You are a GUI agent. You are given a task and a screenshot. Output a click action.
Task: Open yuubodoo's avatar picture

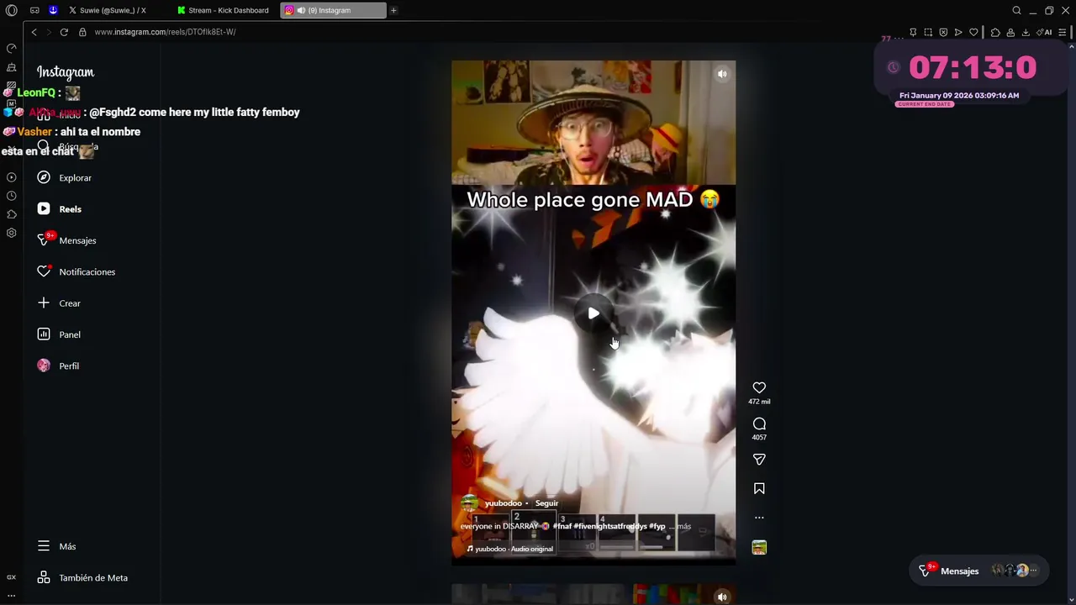click(470, 503)
